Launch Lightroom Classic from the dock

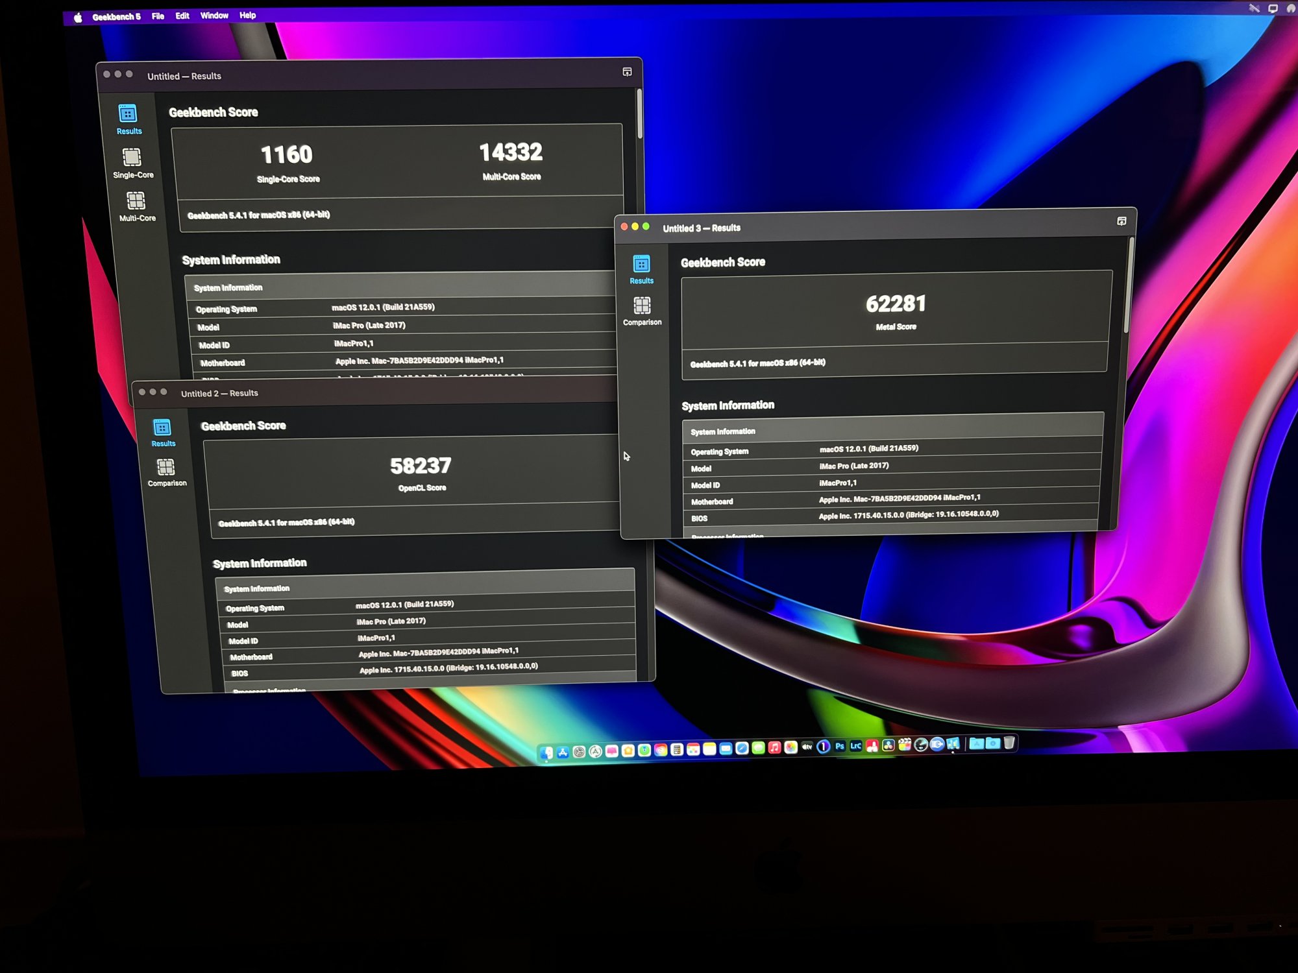pos(856,746)
